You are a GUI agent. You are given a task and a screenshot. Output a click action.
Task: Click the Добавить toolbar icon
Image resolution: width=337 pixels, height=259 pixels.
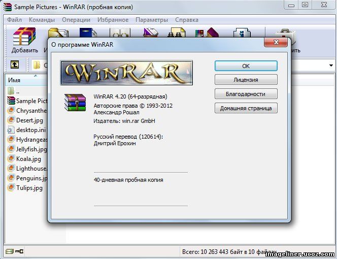coord(24,40)
